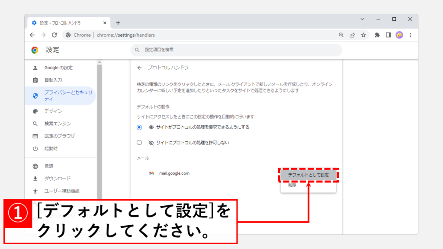Reload the page with refresh icon

(54, 35)
